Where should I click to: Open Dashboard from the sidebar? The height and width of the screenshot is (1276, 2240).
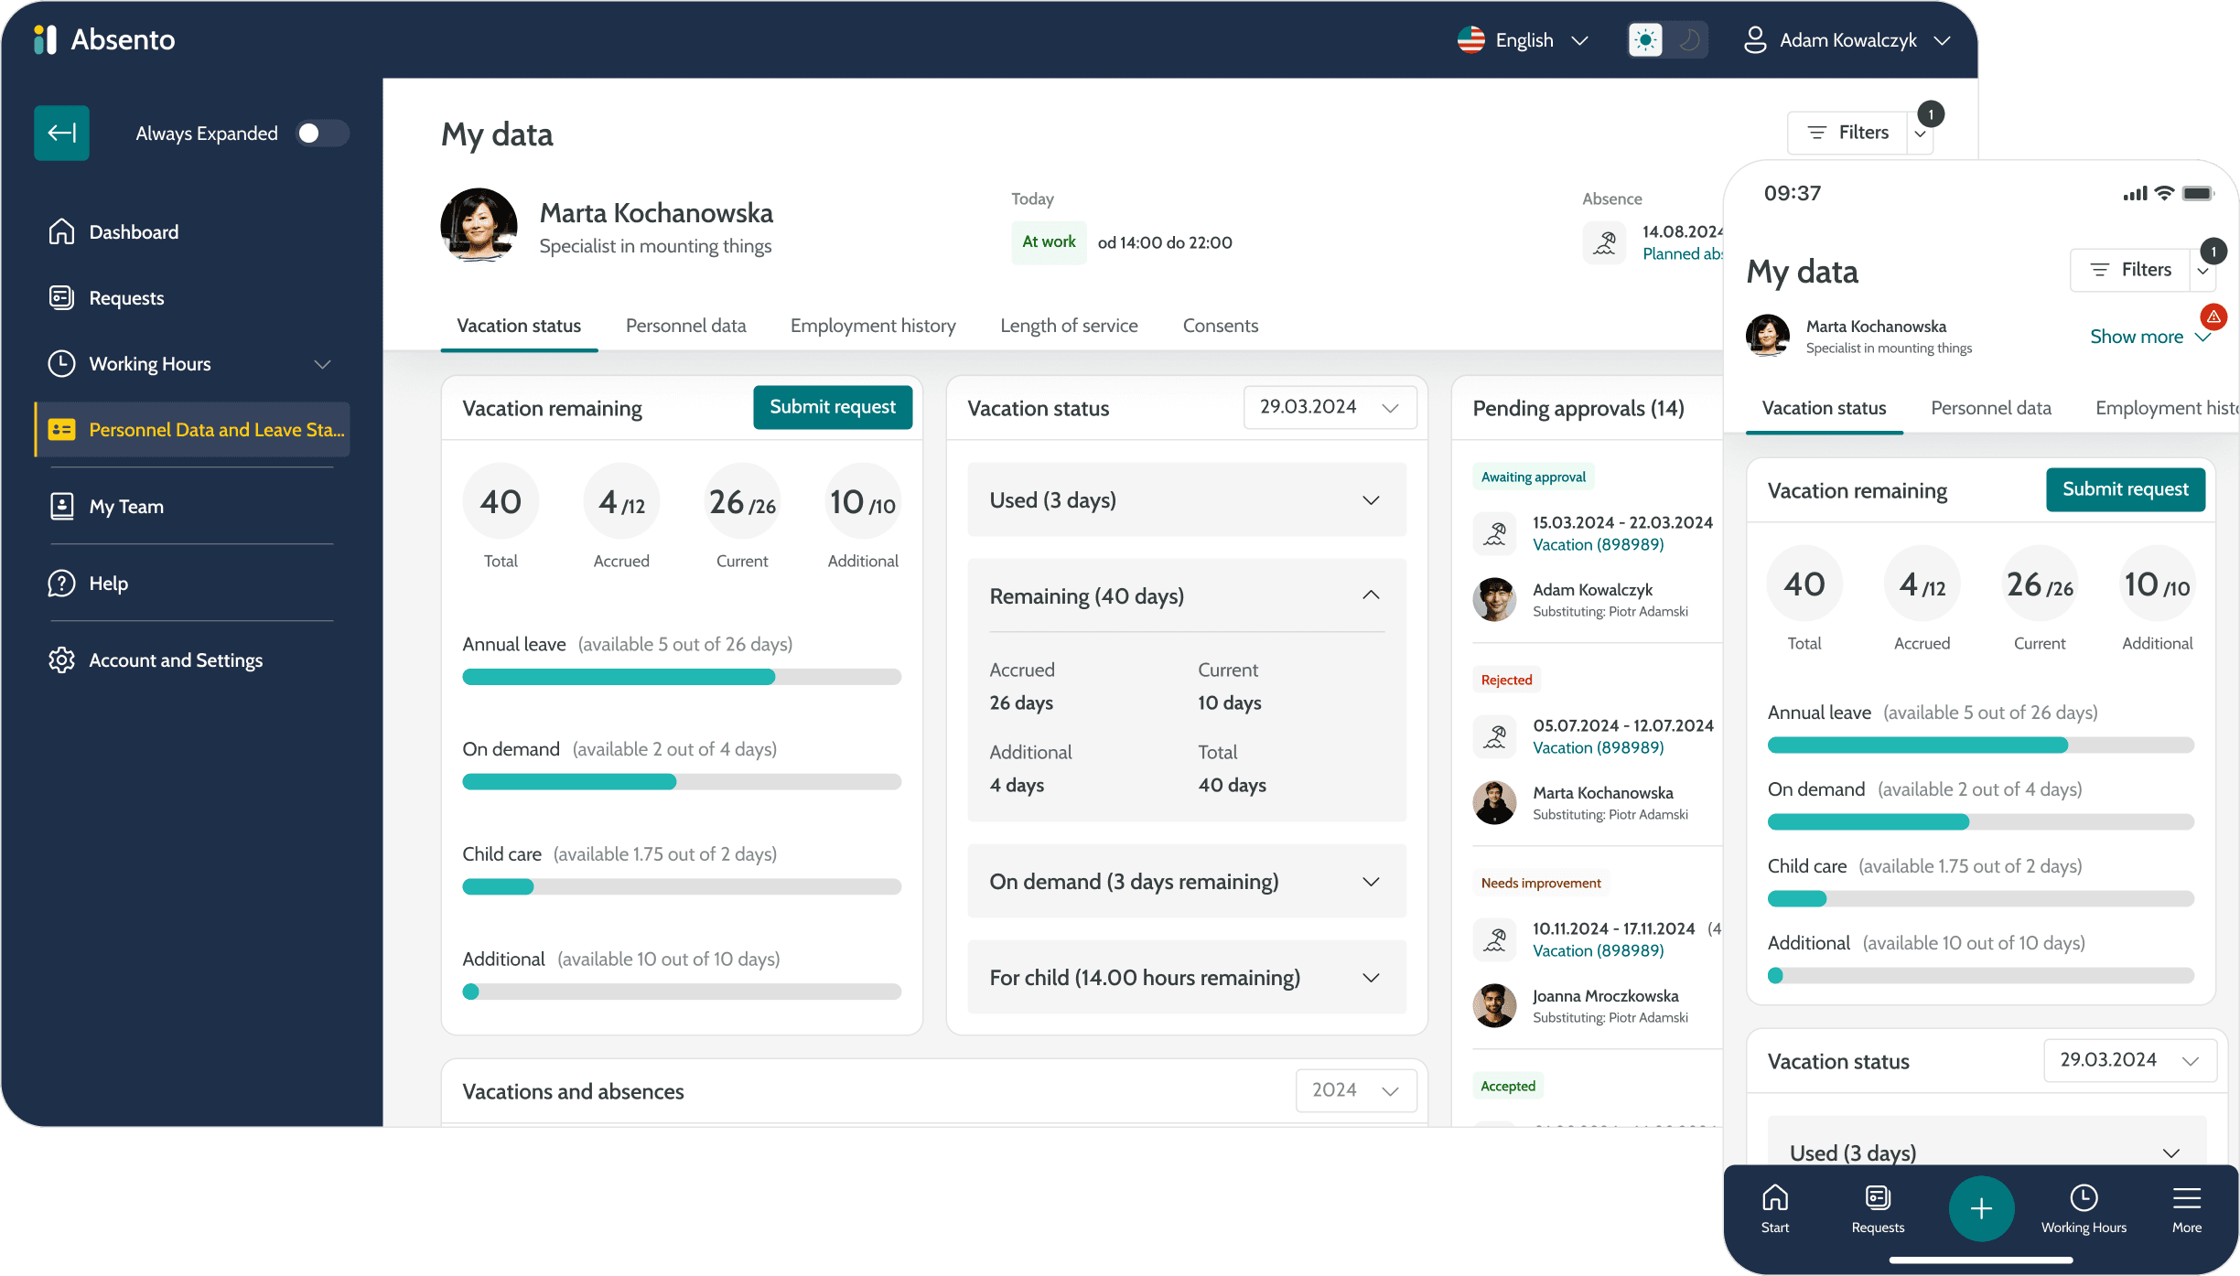pyautogui.click(x=133, y=232)
